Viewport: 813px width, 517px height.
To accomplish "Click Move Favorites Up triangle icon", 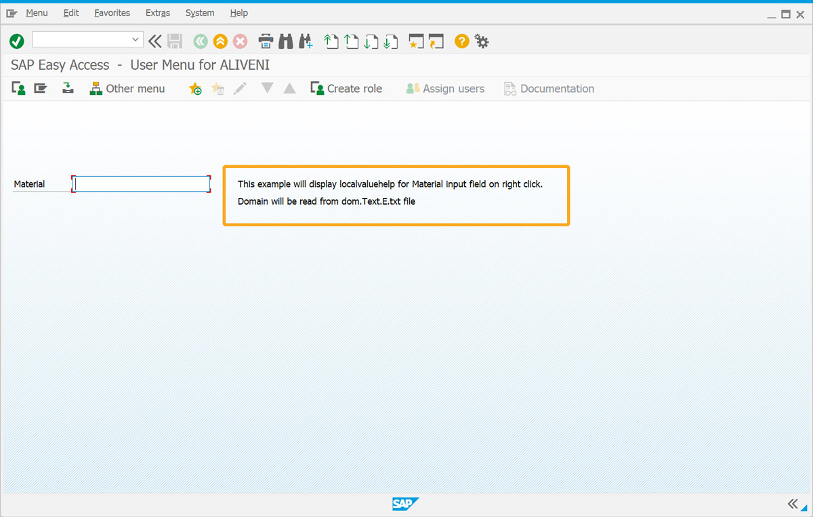I will pos(290,88).
